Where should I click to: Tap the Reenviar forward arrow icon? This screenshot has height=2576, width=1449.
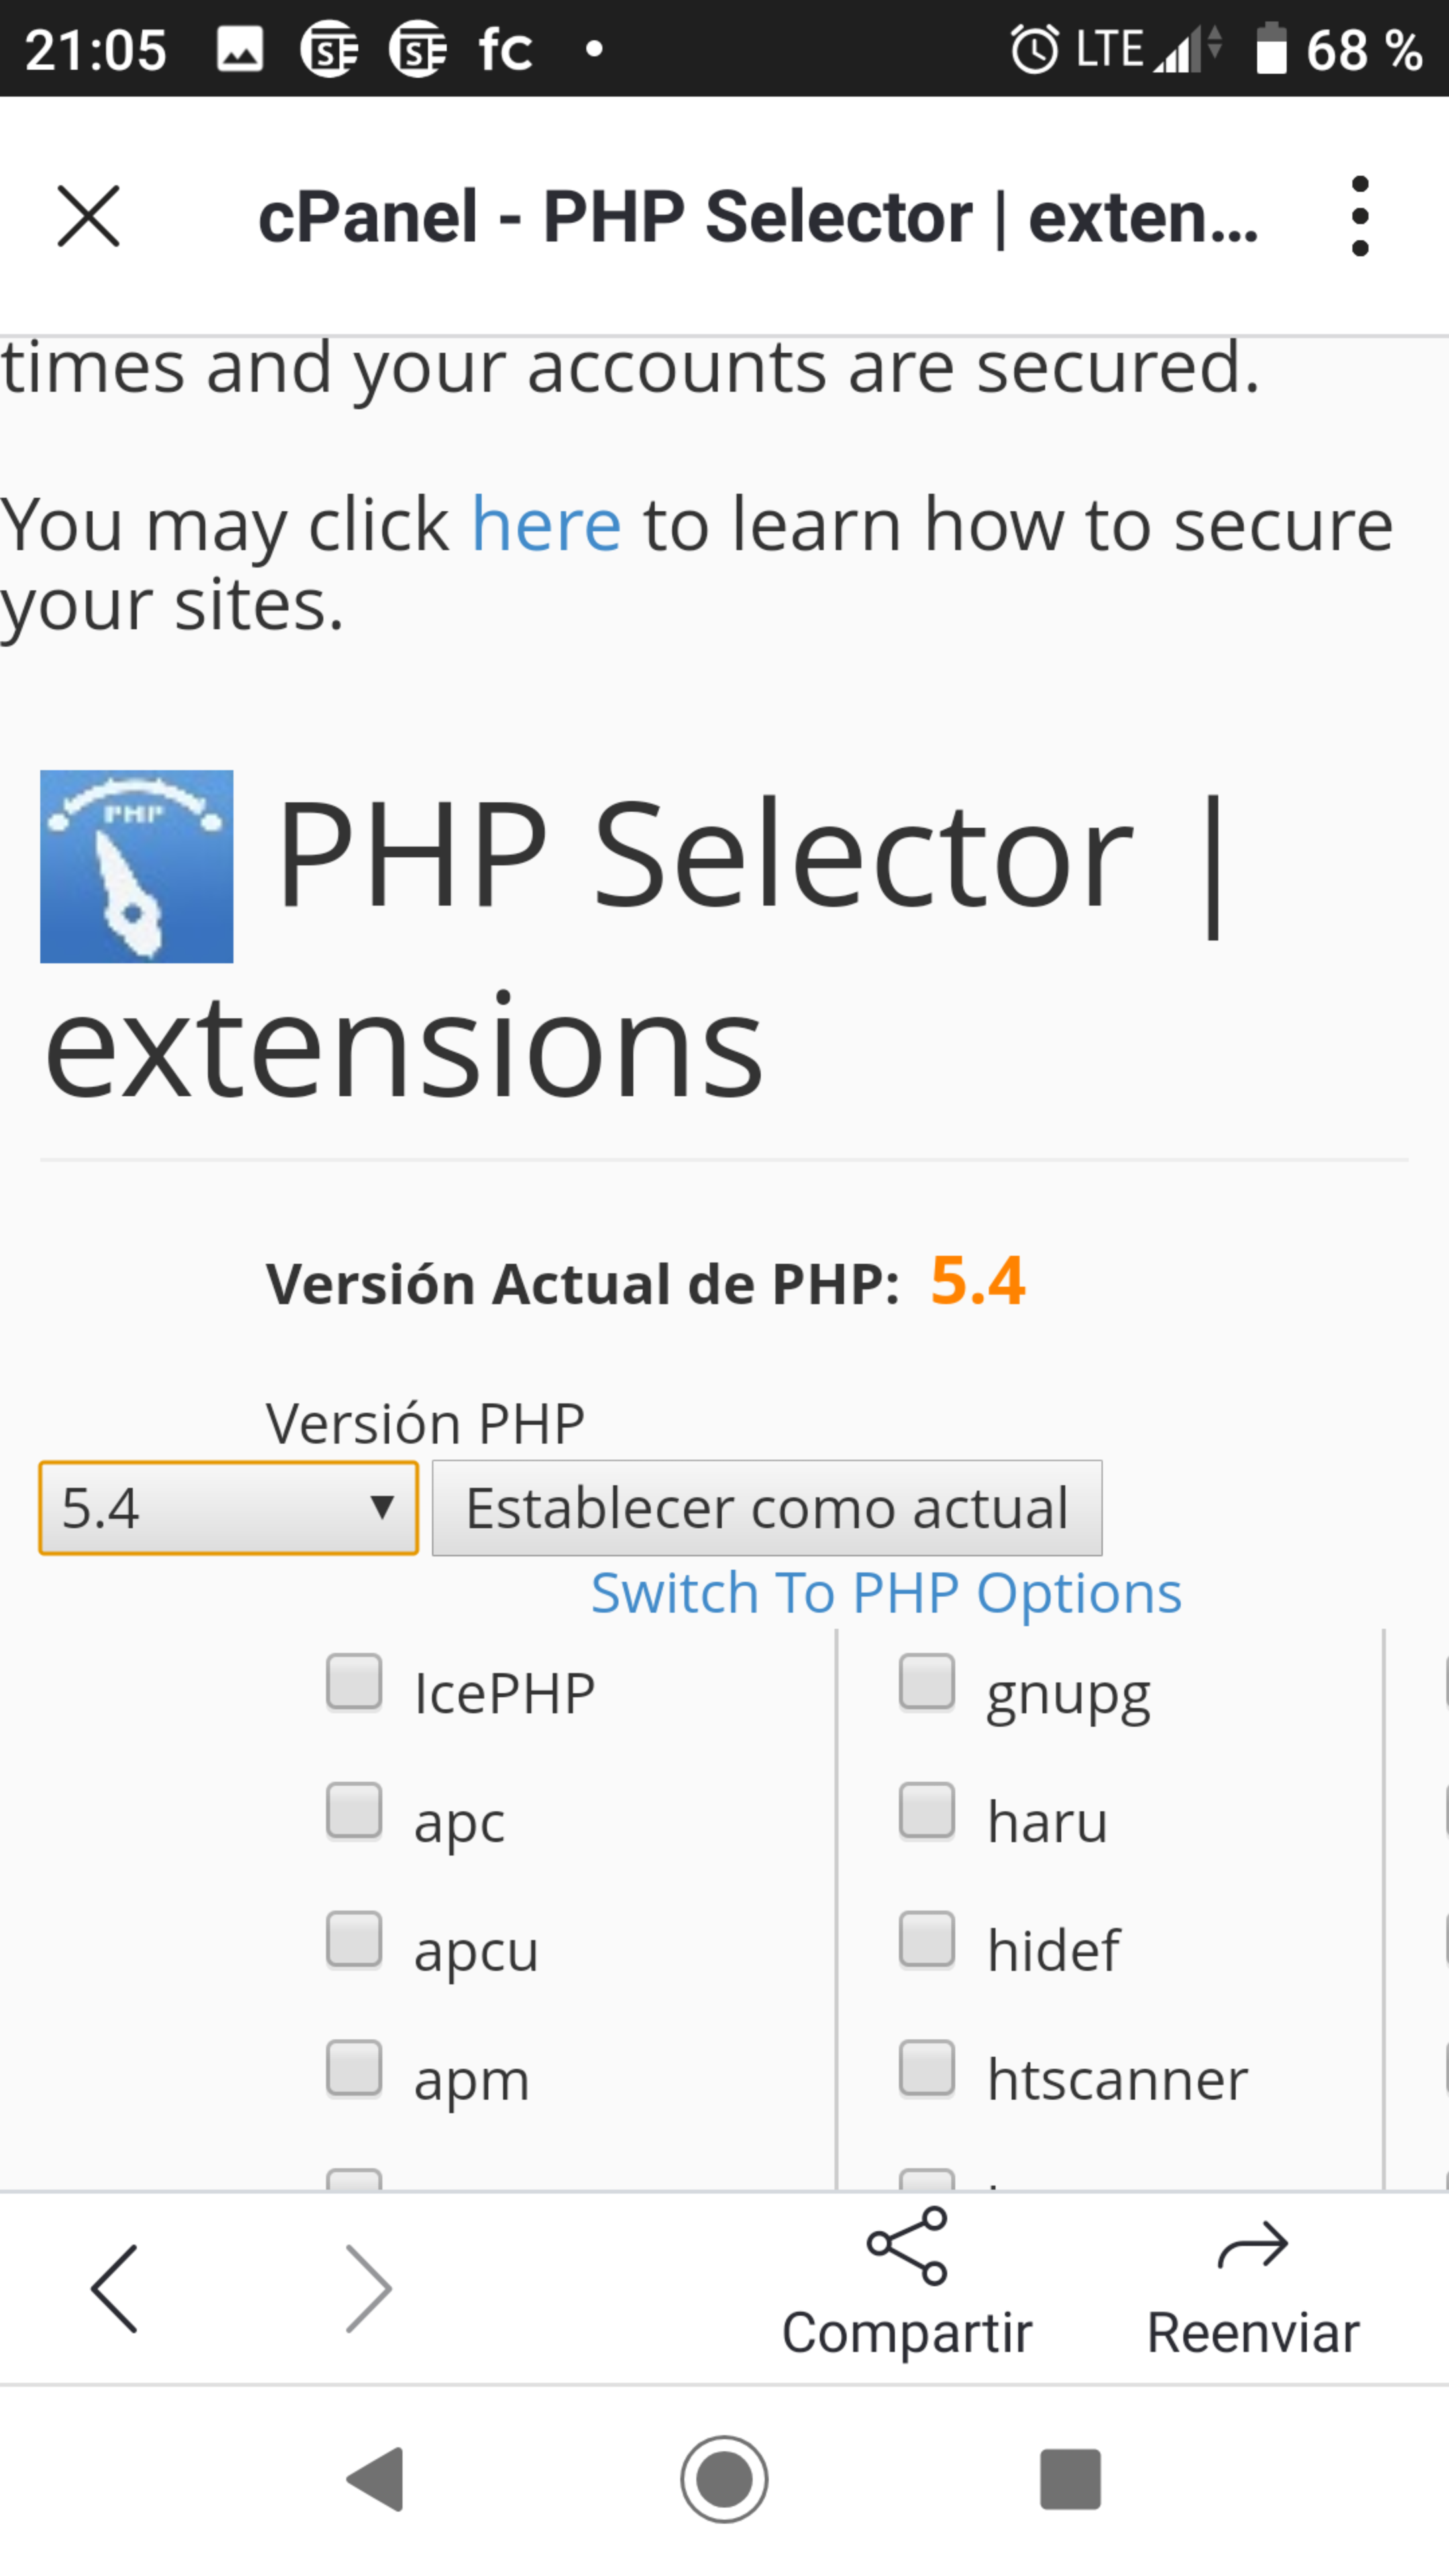point(1252,2246)
